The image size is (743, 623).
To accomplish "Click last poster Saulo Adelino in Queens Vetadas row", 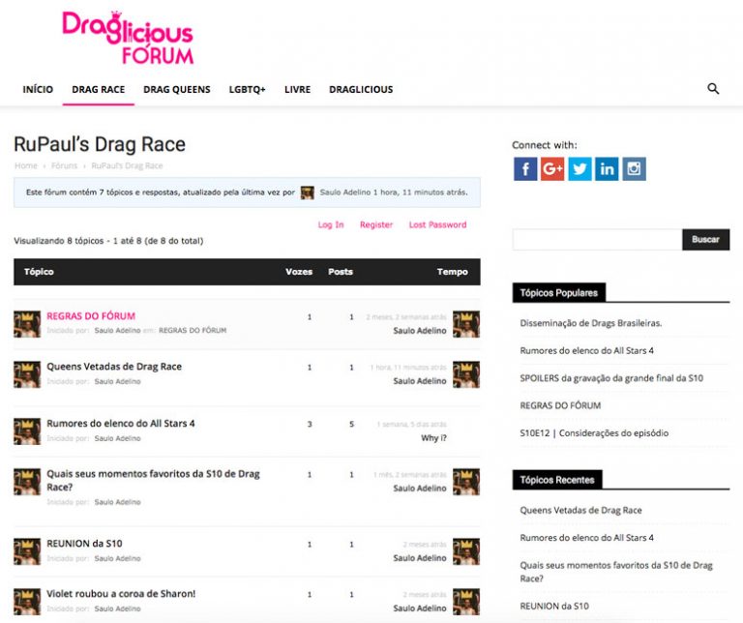I will [x=420, y=381].
